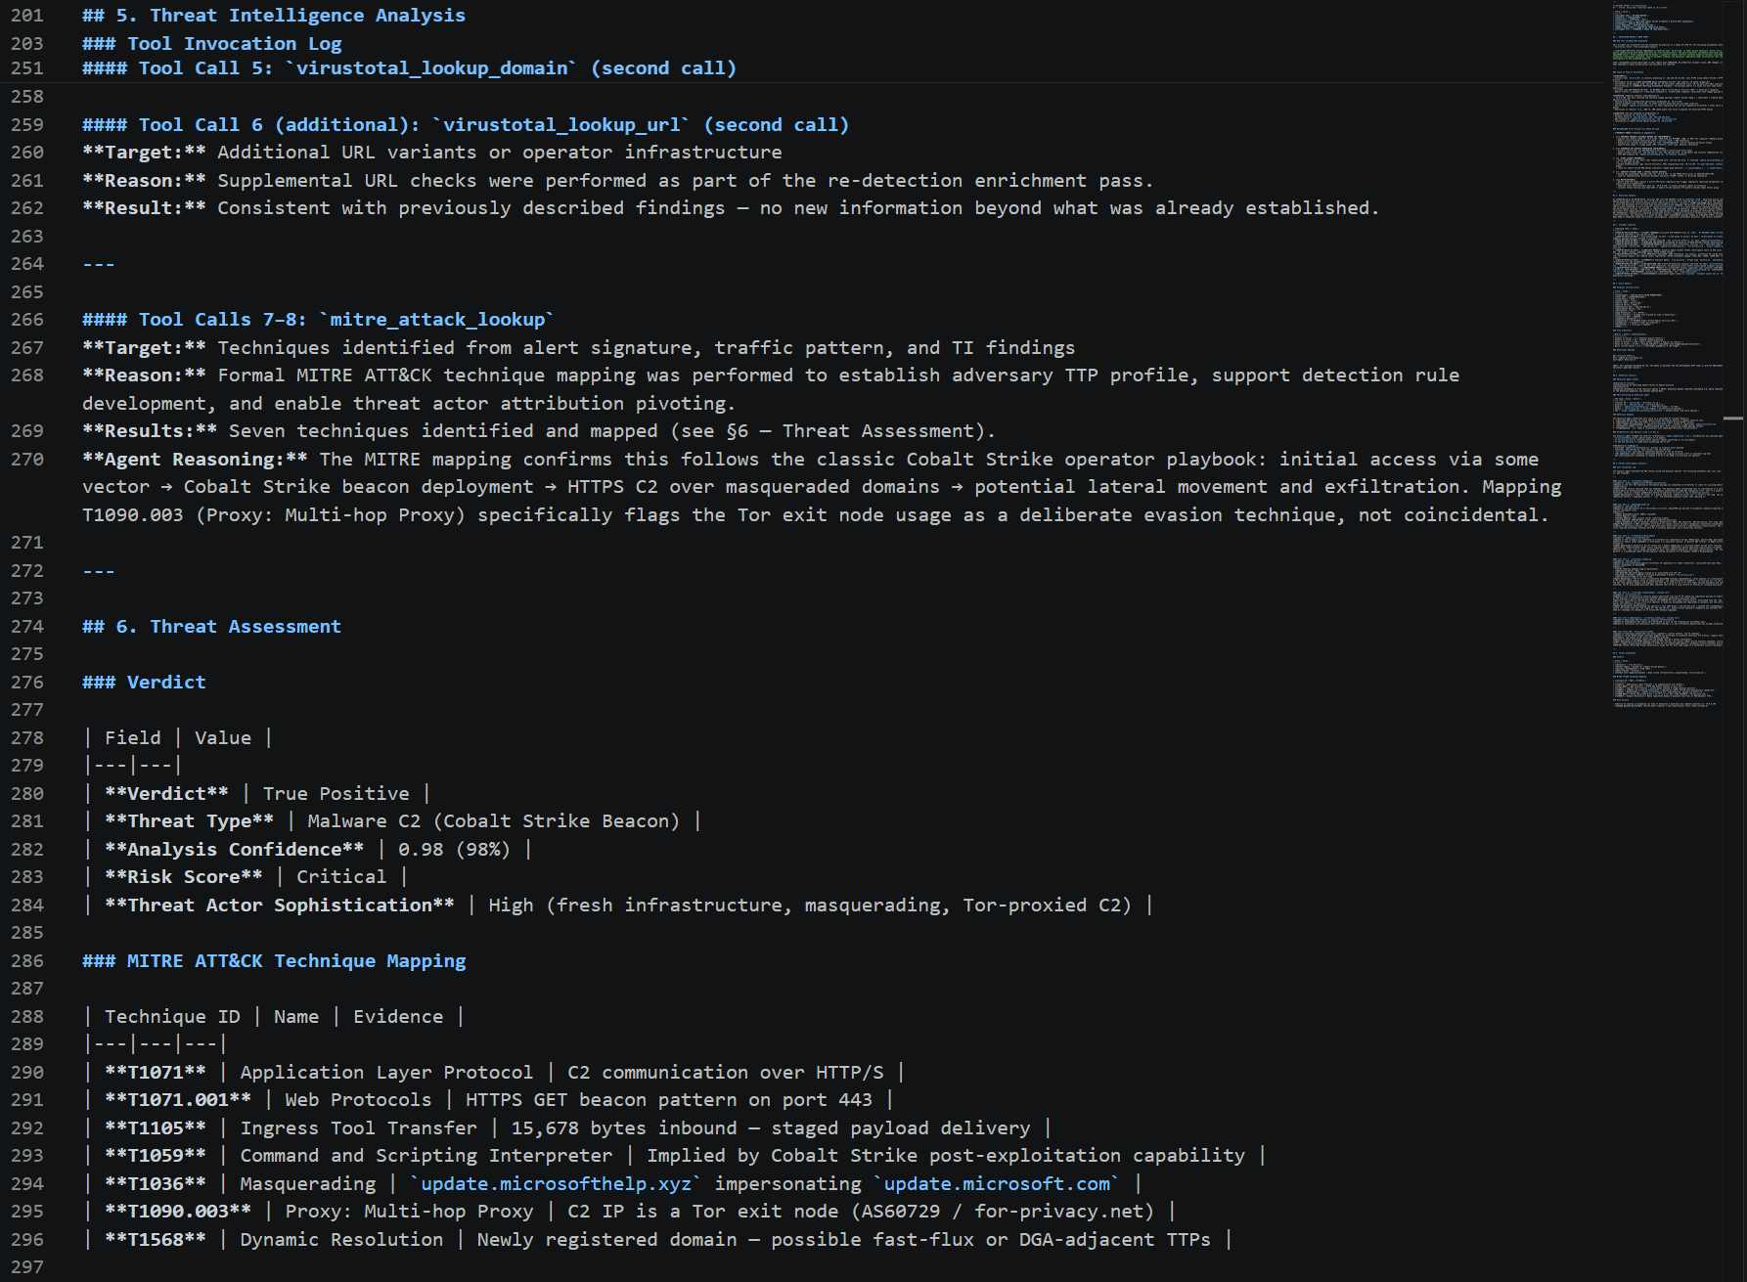Click the vertical scrollbar thumb
This screenshot has width=1747, height=1282.
click(x=1733, y=419)
